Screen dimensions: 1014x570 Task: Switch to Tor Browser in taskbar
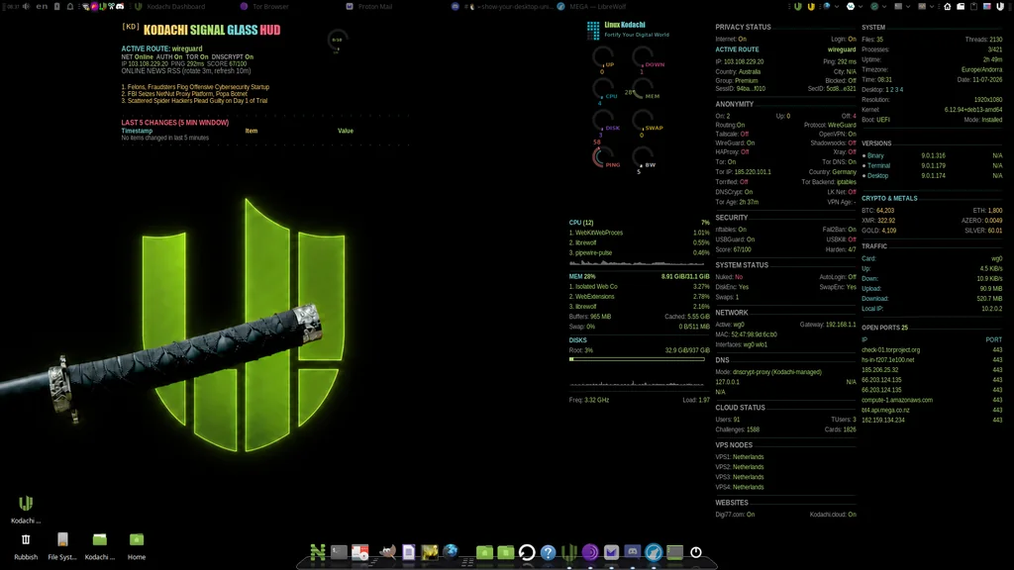pos(264,7)
